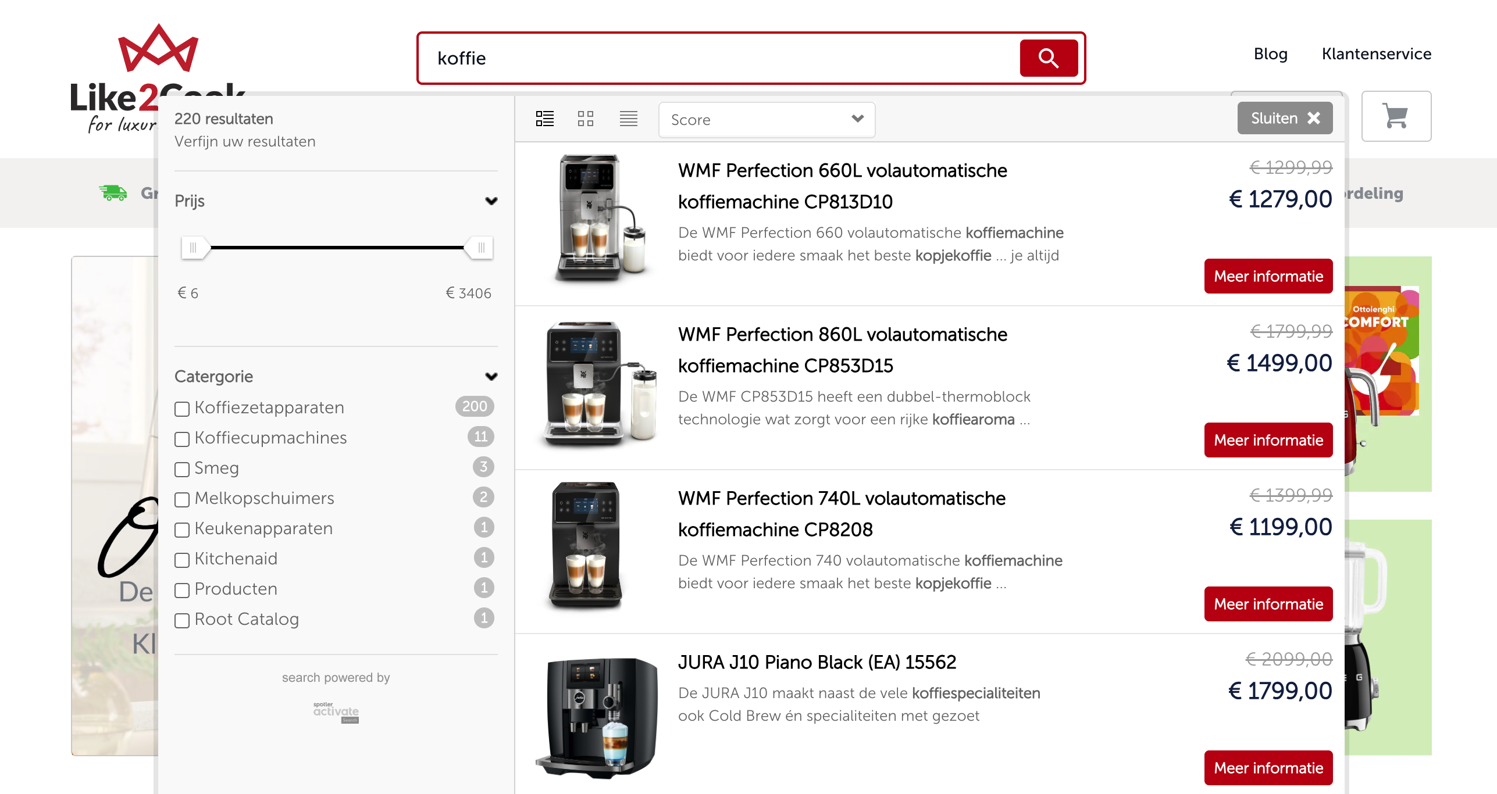
Task: Click the € 3406 maximum price label
Action: pos(468,293)
